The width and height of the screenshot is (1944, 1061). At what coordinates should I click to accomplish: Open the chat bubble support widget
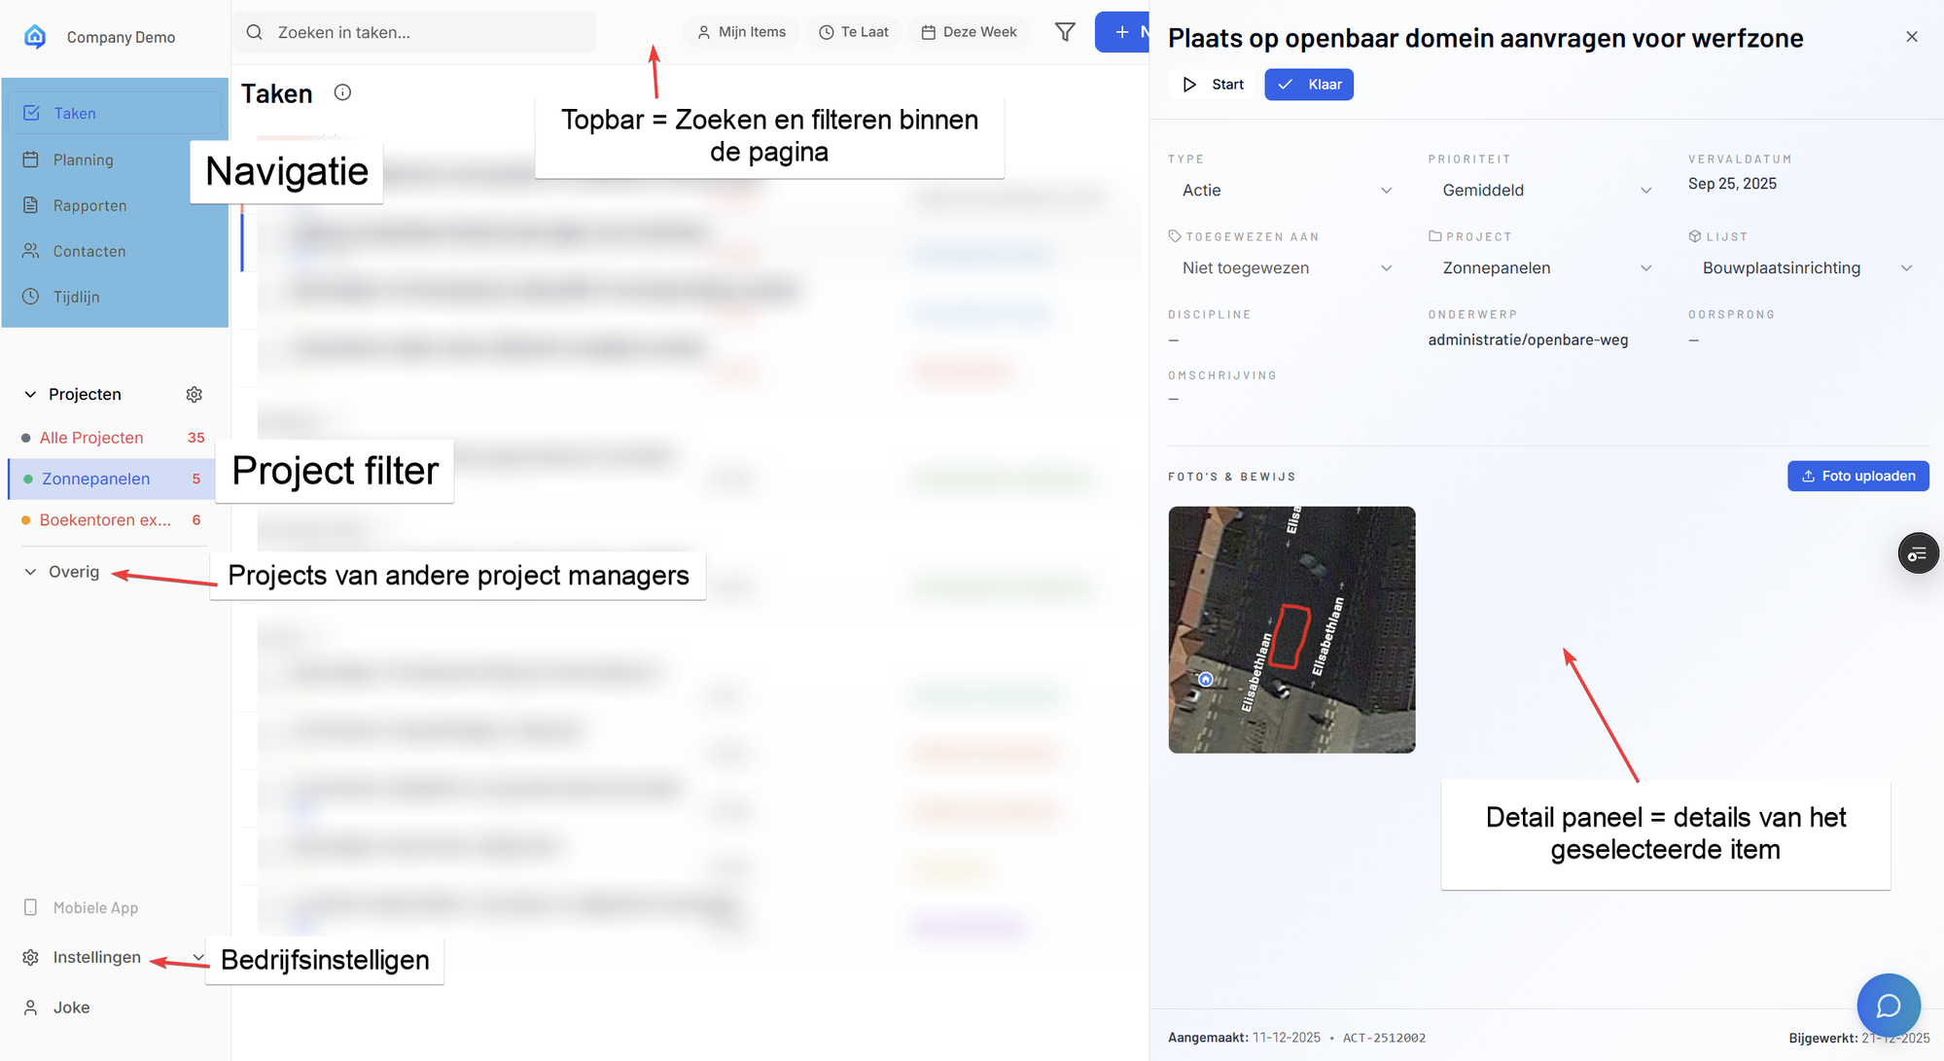pos(1888,1005)
